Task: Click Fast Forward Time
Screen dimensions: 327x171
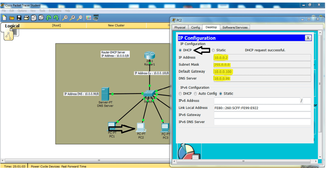Action: tap(73, 167)
